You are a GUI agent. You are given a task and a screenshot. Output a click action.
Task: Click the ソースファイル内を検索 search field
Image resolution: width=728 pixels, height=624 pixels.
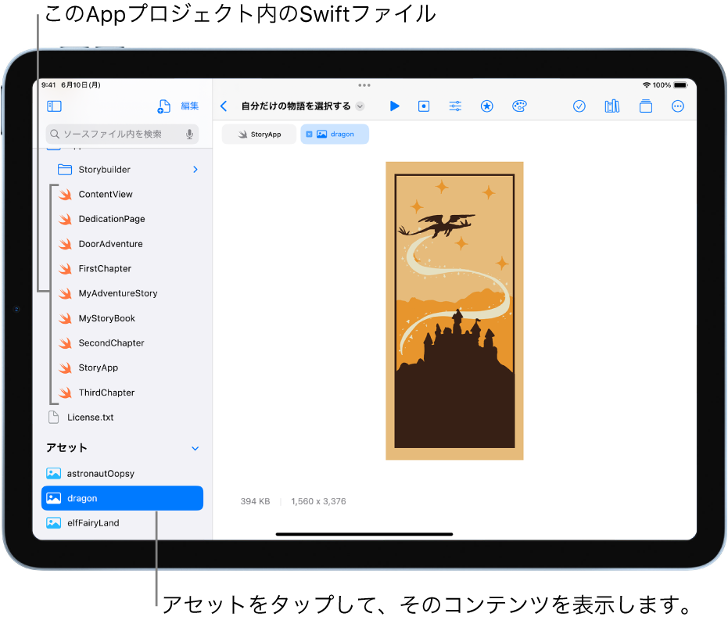pos(117,134)
